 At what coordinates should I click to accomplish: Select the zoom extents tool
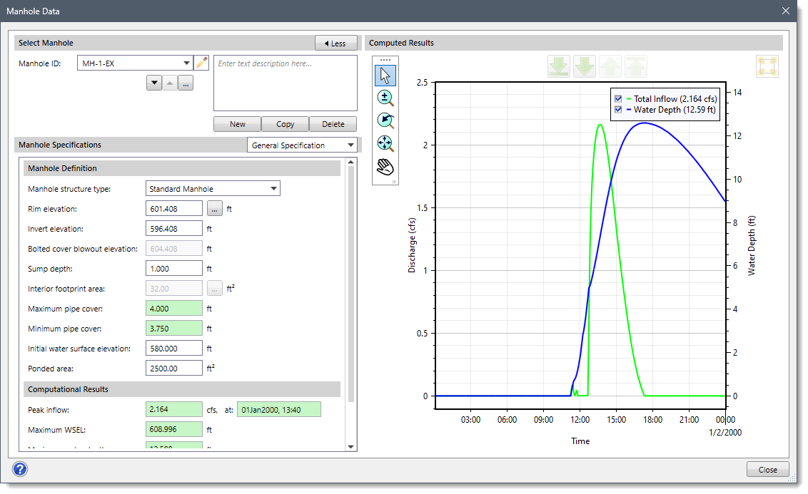pyautogui.click(x=385, y=143)
